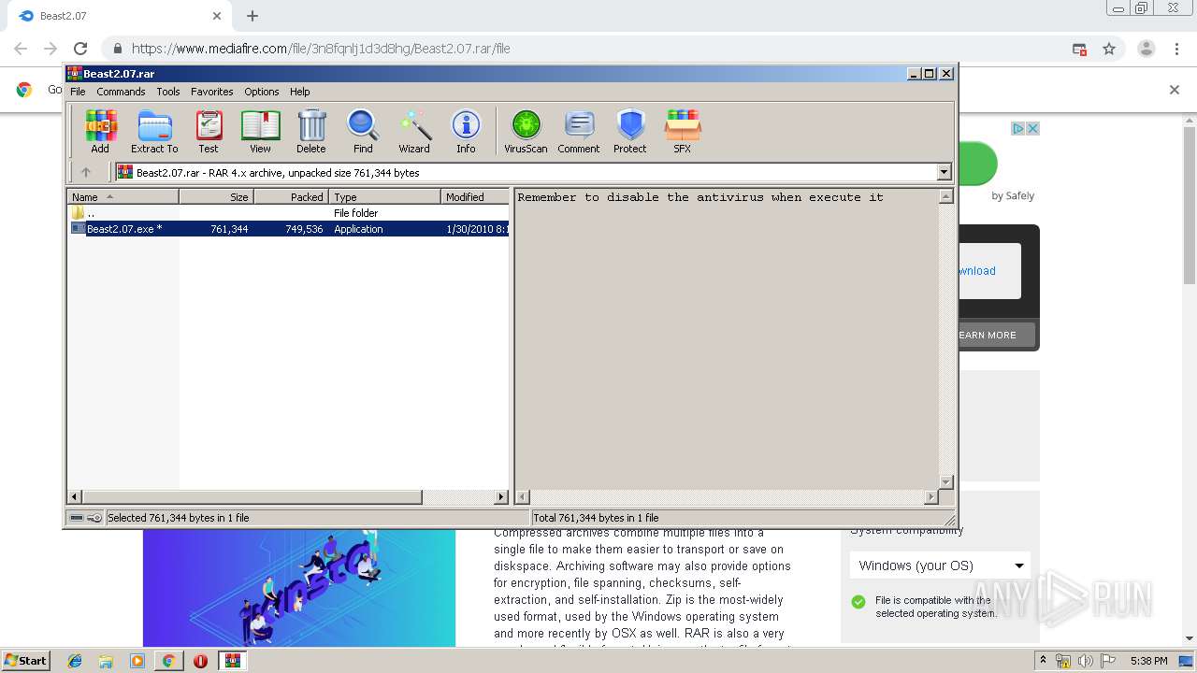Viewport: 1197px width, 673px height.
Task: Run the Test archive tool
Action: 209,131
